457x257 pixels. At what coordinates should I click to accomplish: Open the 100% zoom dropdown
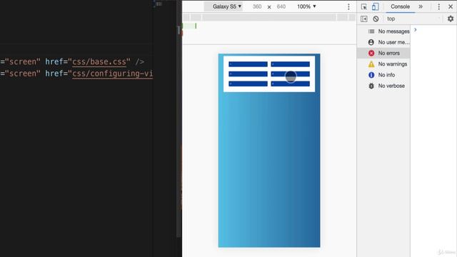pyautogui.click(x=306, y=6)
